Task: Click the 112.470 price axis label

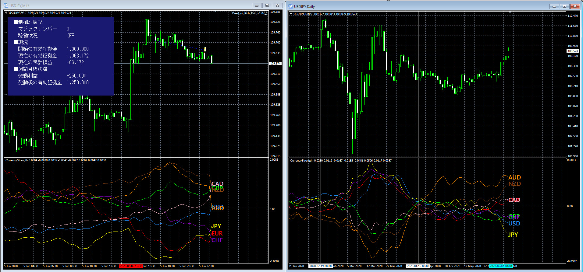Action: click(x=573, y=16)
